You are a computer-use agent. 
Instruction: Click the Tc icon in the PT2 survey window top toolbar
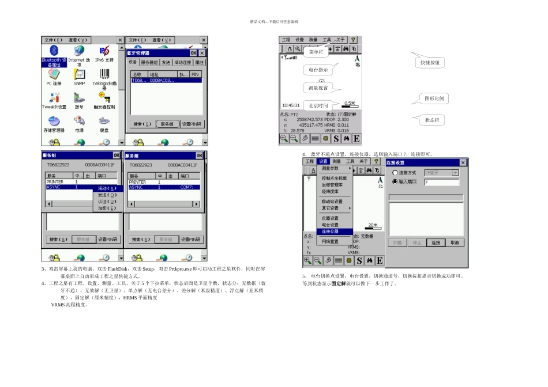coord(354,49)
